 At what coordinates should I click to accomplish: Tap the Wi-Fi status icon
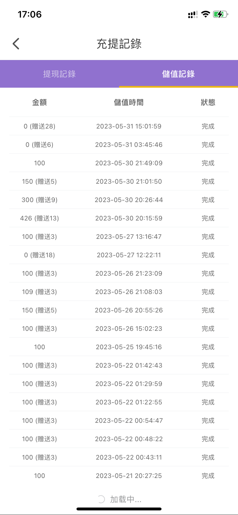(206, 14)
